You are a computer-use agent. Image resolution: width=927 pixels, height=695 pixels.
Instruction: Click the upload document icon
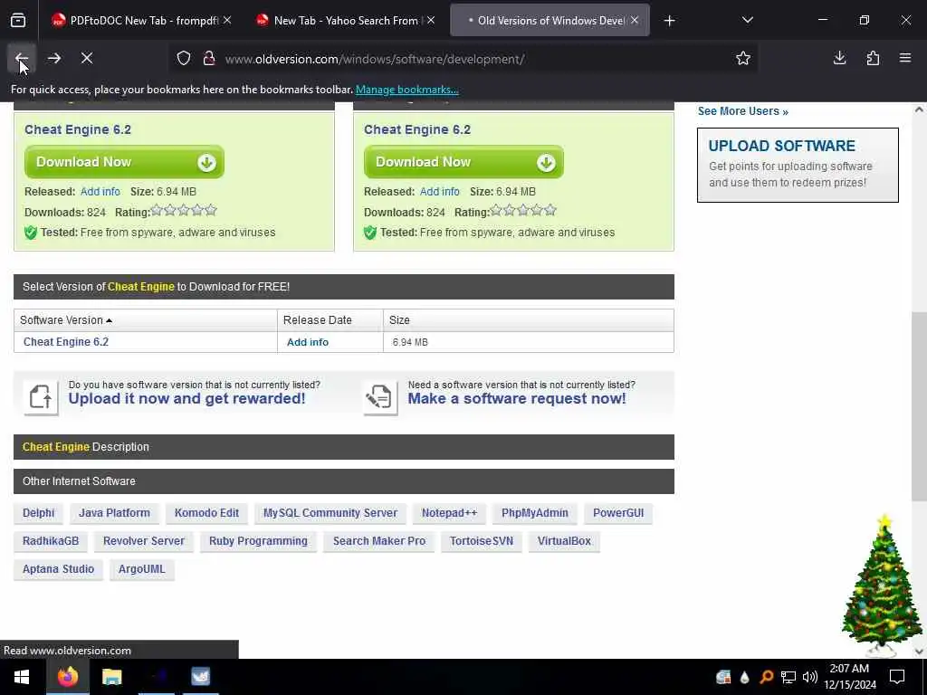point(41,396)
